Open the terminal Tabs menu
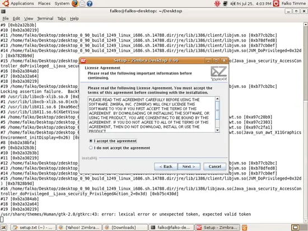Screen dimensions: 308x231 (x=61, y=18)
